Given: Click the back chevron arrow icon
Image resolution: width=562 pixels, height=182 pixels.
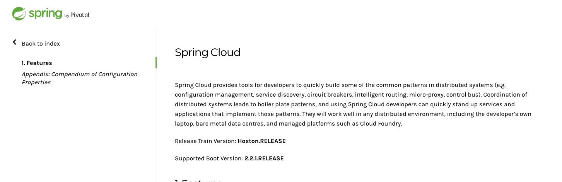Looking at the screenshot, I should click(x=14, y=42).
